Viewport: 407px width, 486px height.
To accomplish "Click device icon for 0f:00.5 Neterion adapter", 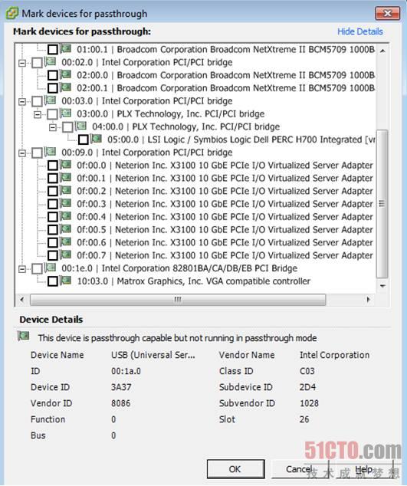I will (x=66, y=228).
